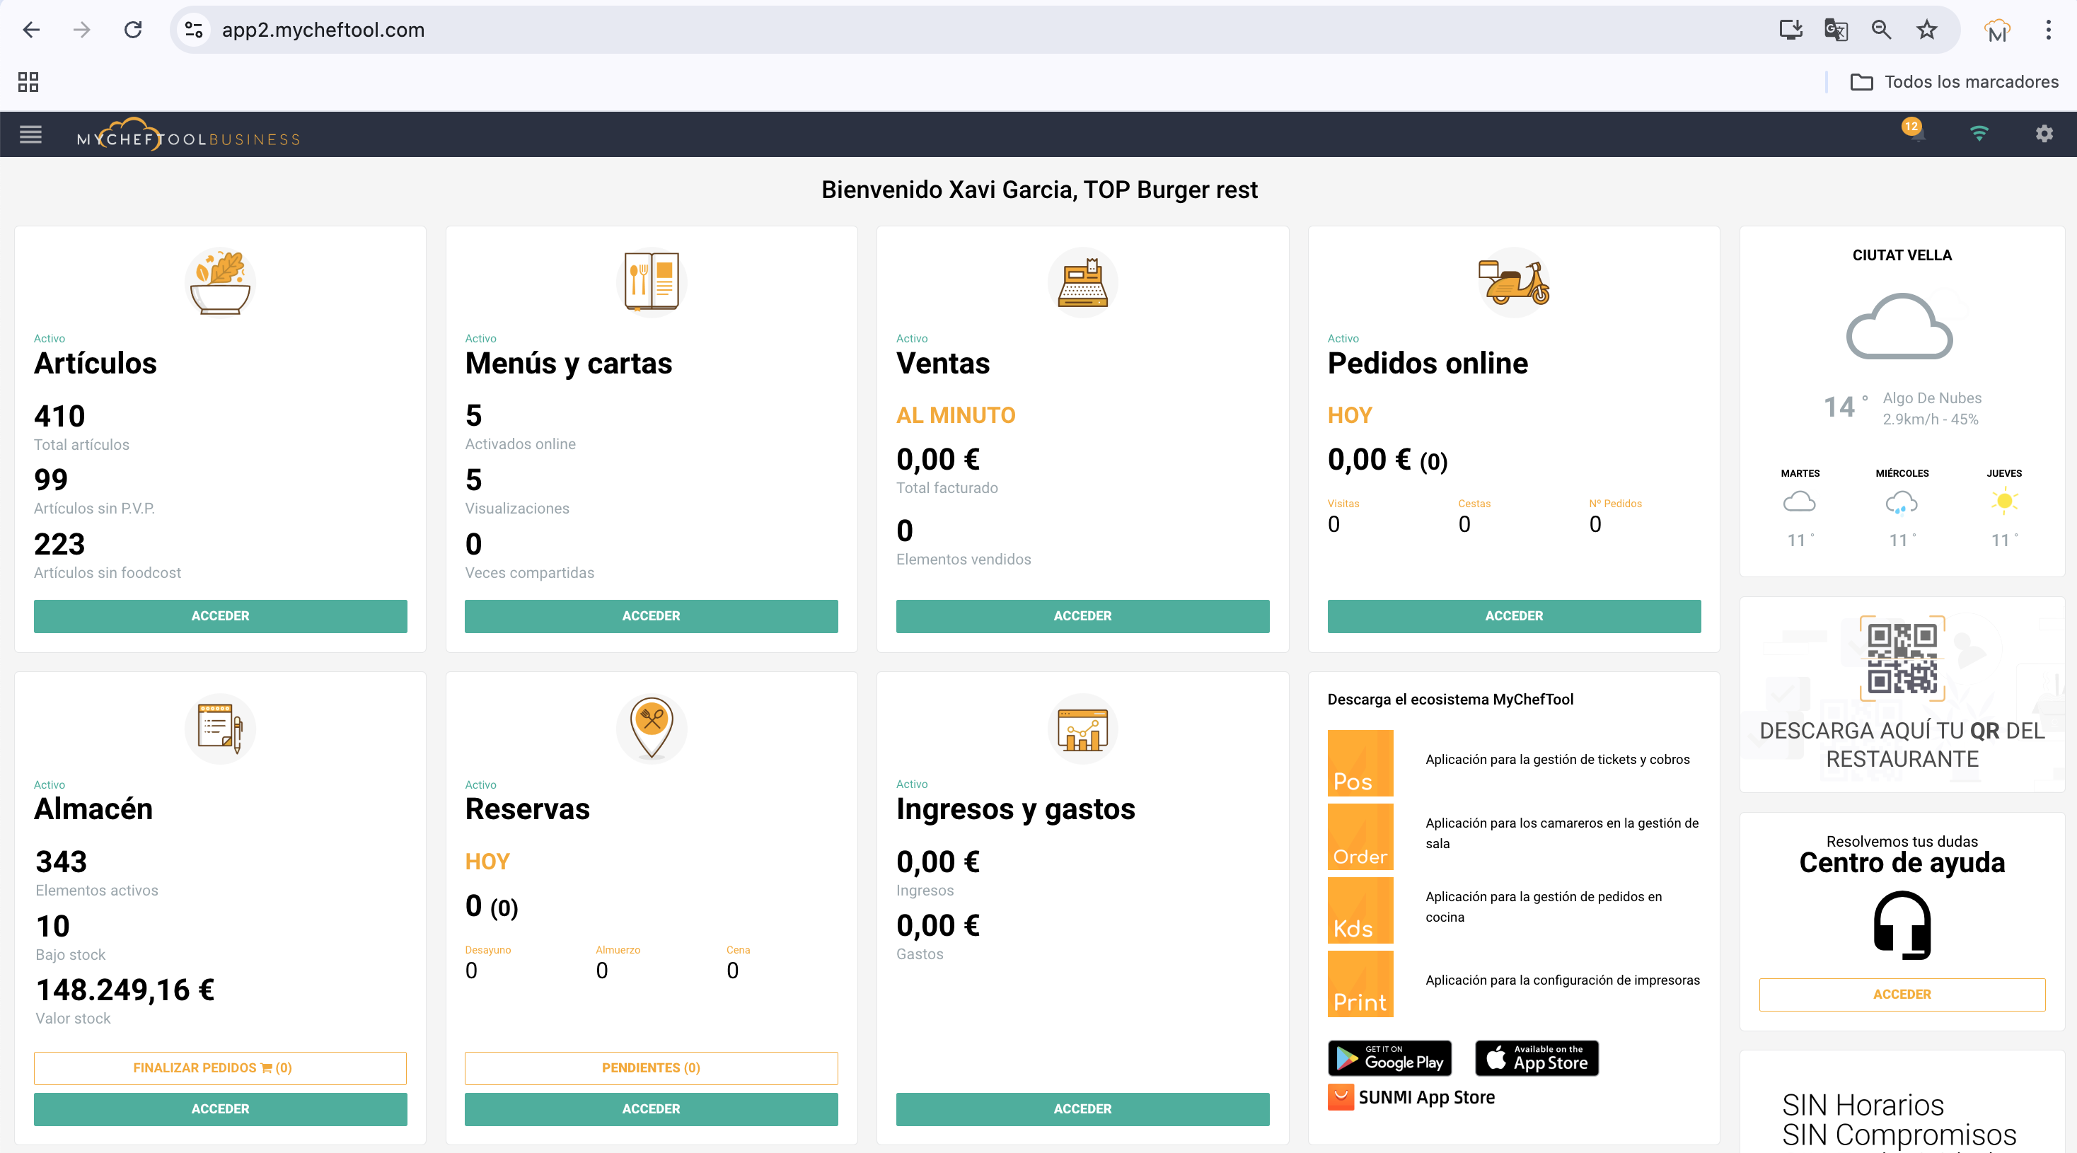
Task: Click the Reservas map pin icon
Action: click(x=652, y=727)
